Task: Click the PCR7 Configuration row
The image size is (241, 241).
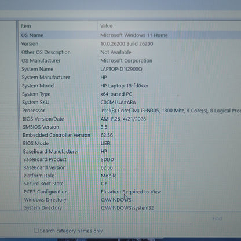Action: click(x=130, y=192)
